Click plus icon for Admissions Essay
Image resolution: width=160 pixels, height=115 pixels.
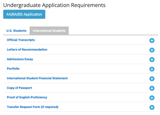[152, 60]
